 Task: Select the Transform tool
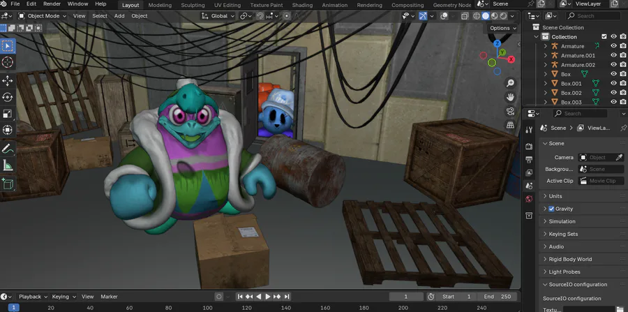pos(7,130)
